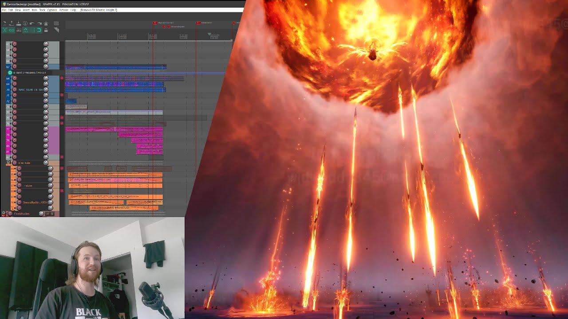Viewport: 568px width, 319px height.
Task: Click the diagonal ruler icon beside lock
Action: click(56, 30)
